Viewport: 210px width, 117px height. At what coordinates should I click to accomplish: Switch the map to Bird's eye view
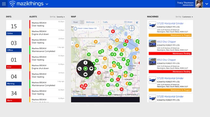(90, 22)
